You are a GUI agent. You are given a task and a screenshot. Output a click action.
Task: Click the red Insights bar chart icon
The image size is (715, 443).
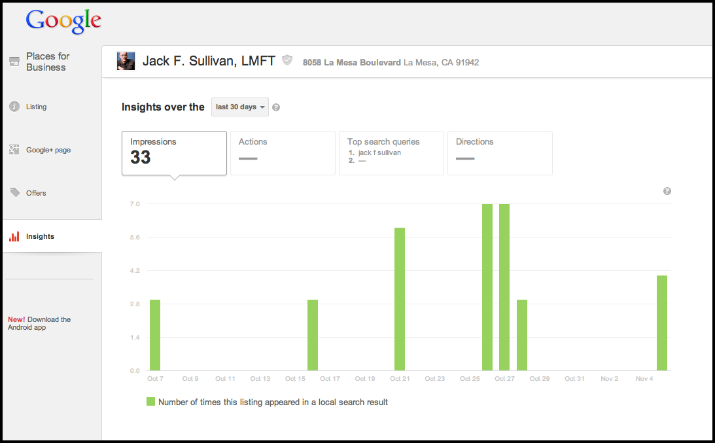click(x=14, y=236)
